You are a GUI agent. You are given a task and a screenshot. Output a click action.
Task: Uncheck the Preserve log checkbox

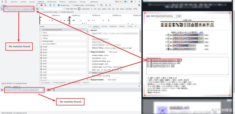(59, 5)
